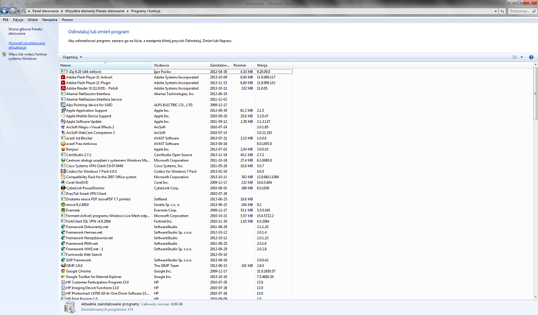Viewport: 538px width, 315px height.
Task: Click the Compatibility Pack for 2007 Office icon
Action: [x=63, y=177]
